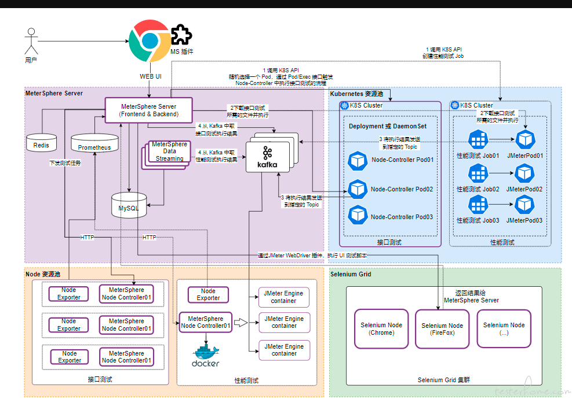Select the second row MeterSphere Node Controller01 box
Image resolution: width=572 pixels, height=403 pixels.
click(126, 325)
